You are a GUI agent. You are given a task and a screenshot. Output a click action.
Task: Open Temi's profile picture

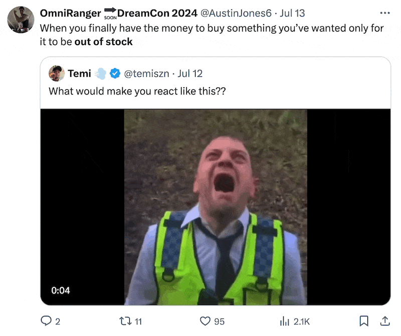click(57, 73)
